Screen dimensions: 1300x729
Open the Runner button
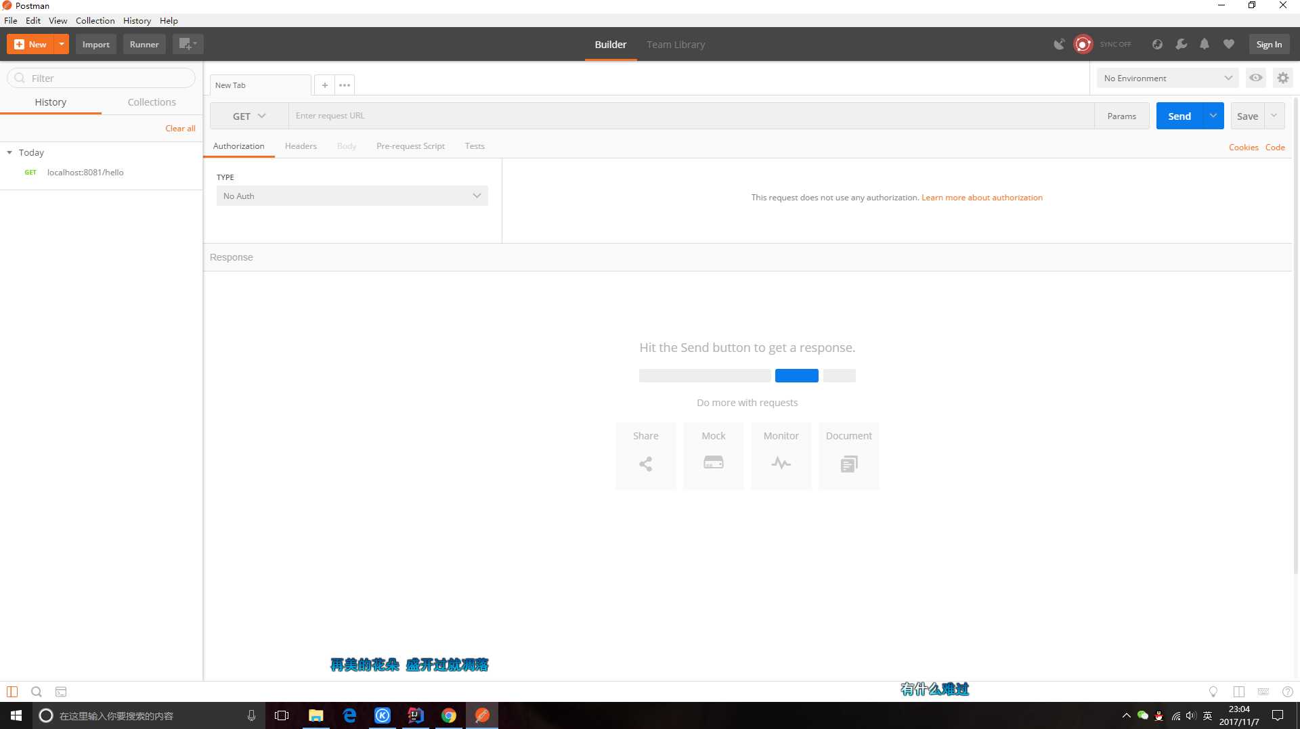144,44
